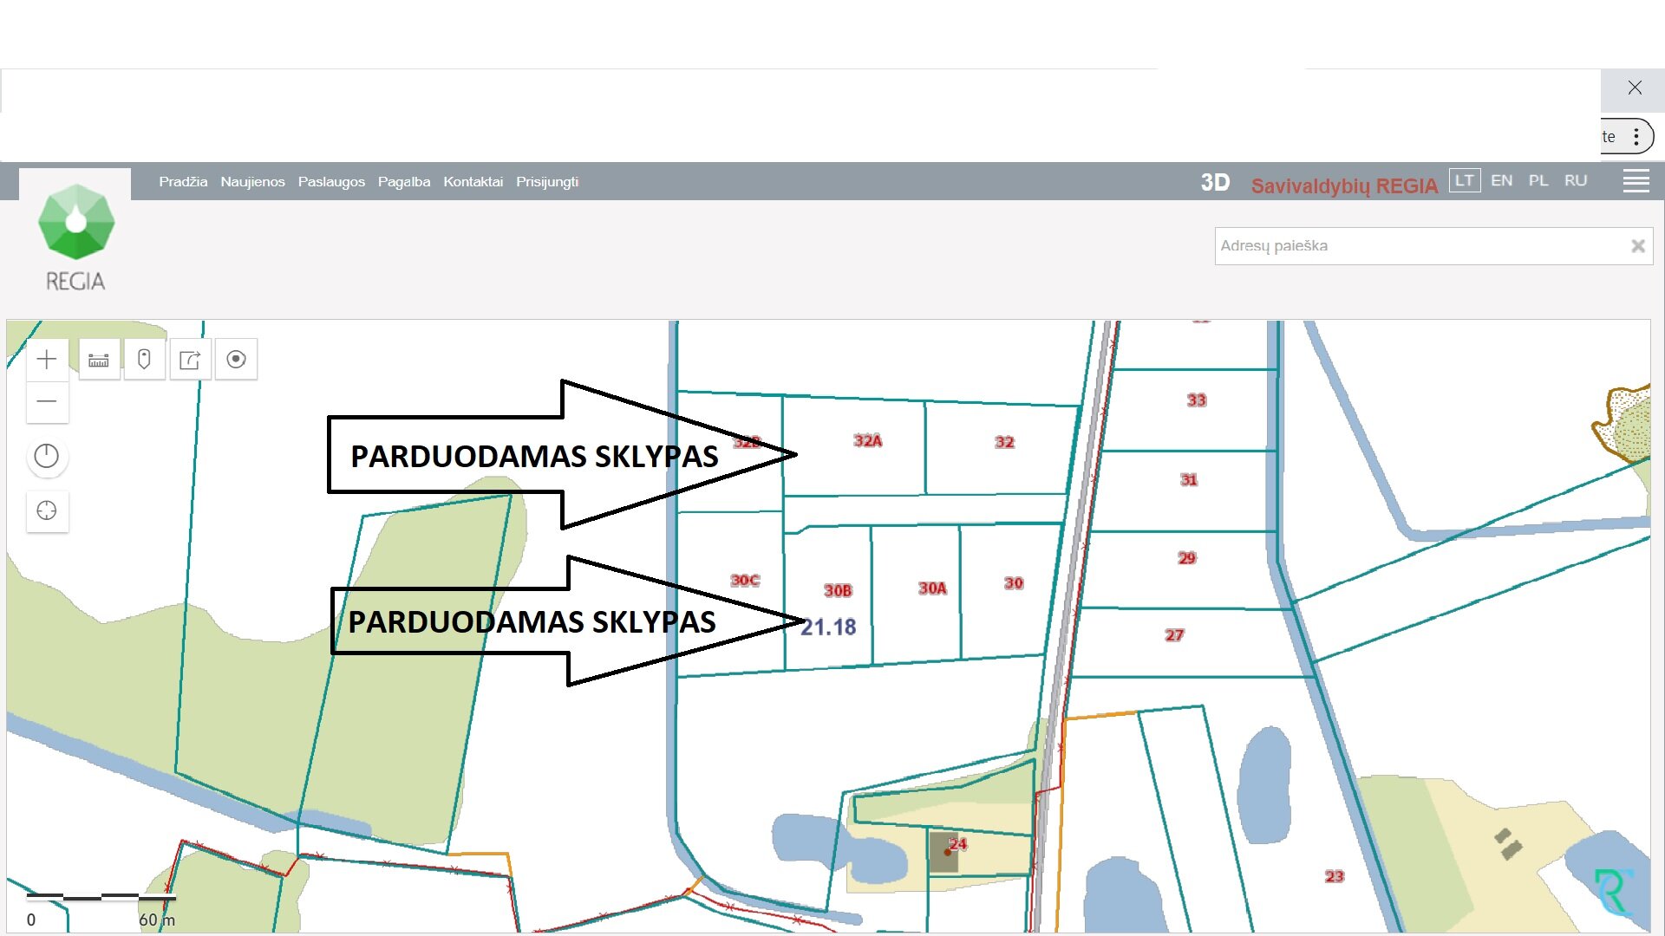
Task: Select parcel labeled 33 on the map
Action: pyautogui.click(x=1197, y=400)
